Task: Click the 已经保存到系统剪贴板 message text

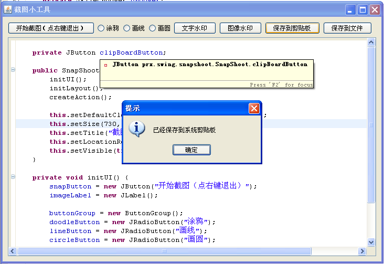Action: click(185, 130)
